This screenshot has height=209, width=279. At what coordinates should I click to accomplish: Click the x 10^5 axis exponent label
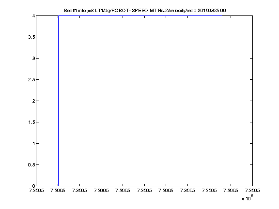coord(248,198)
